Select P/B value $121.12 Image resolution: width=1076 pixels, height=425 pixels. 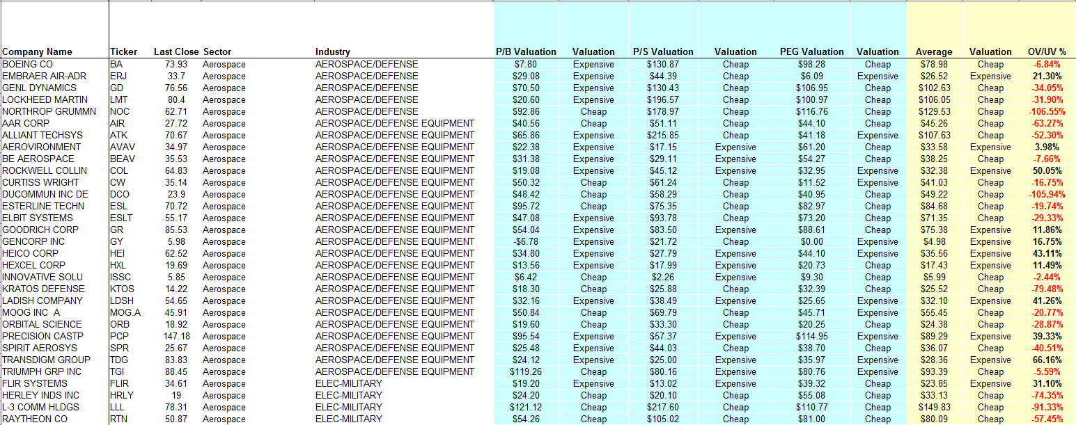[x=526, y=407]
